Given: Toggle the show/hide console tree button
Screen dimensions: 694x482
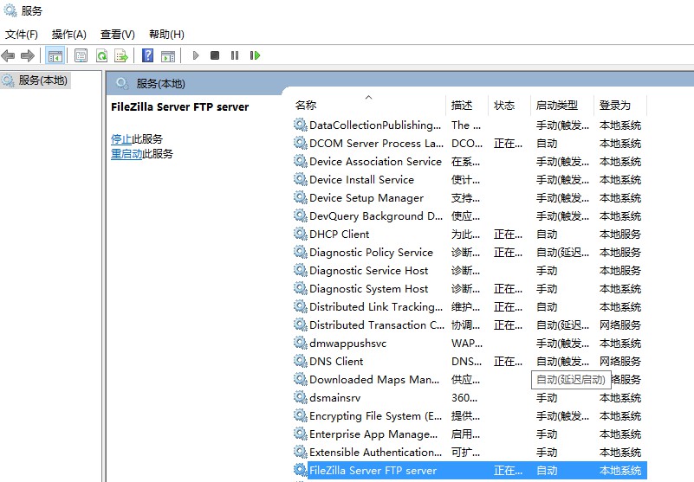Looking at the screenshot, I should click(x=55, y=55).
